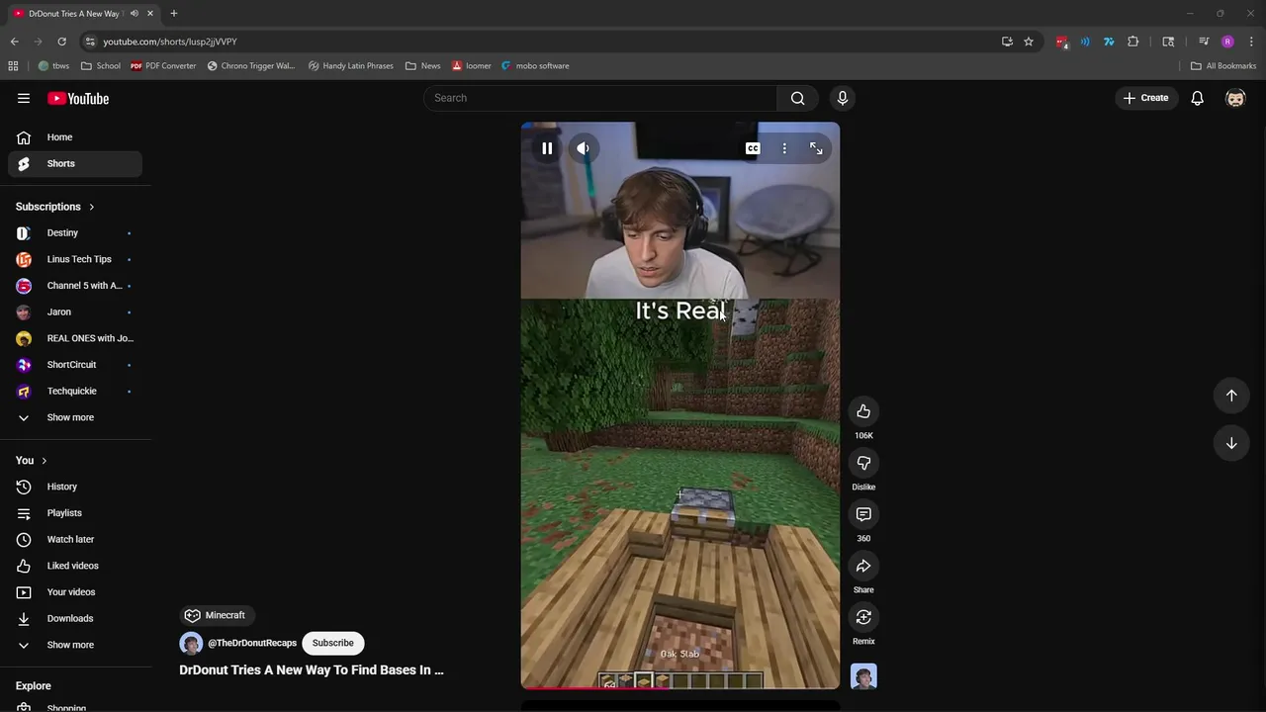Image resolution: width=1266 pixels, height=712 pixels.
Task: Open History in sidebar
Action: 75,487
